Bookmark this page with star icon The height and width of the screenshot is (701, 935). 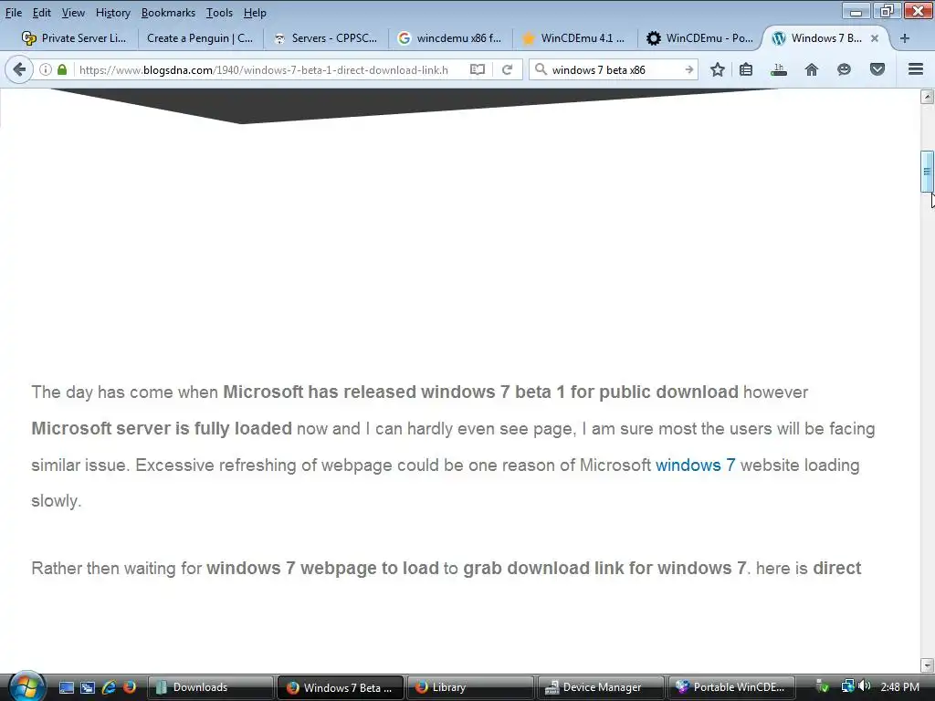point(718,69)
